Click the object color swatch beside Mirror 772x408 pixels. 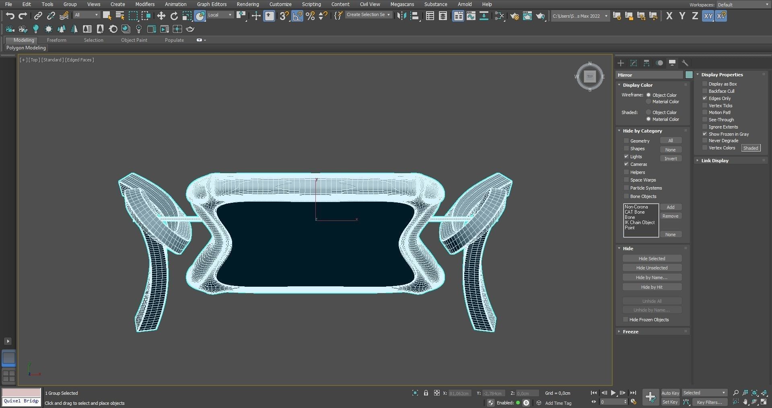coord(689,75)
